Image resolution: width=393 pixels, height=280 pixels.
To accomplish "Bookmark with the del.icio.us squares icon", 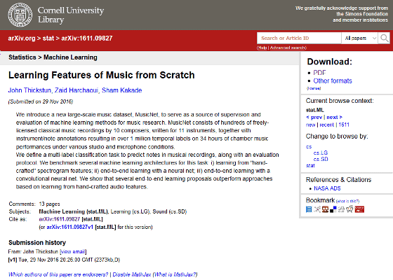I will [333, 209].
